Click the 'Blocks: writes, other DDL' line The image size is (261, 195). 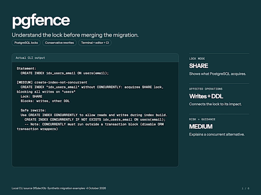click(45, 101)
